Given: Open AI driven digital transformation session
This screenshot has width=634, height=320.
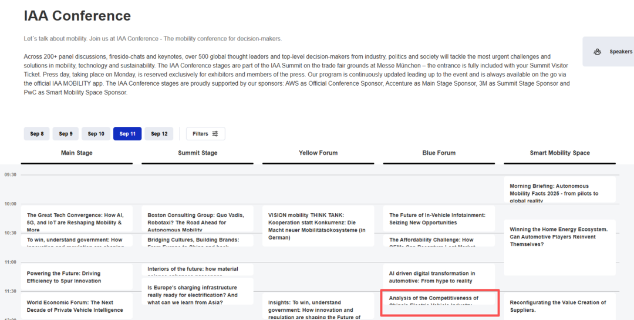Looking at the screenshot, I should pos(439,277).
